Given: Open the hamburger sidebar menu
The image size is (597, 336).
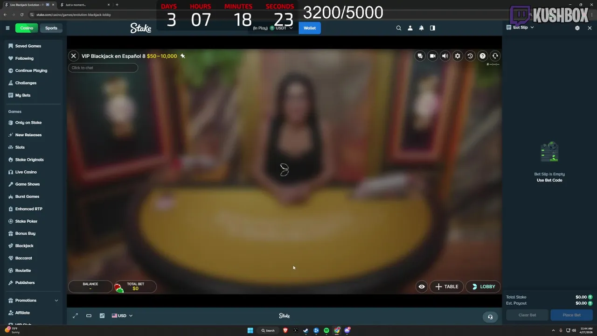Looking at the screenshot, I should tap(7, 28).
